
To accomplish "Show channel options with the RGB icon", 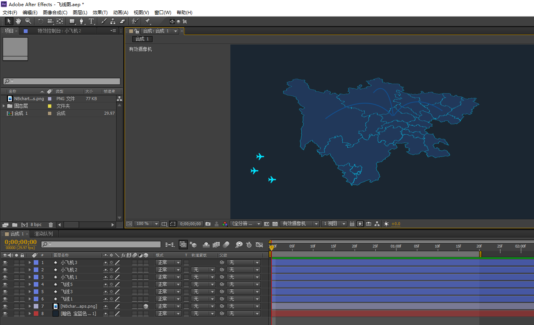I will [x=225, y=224].
